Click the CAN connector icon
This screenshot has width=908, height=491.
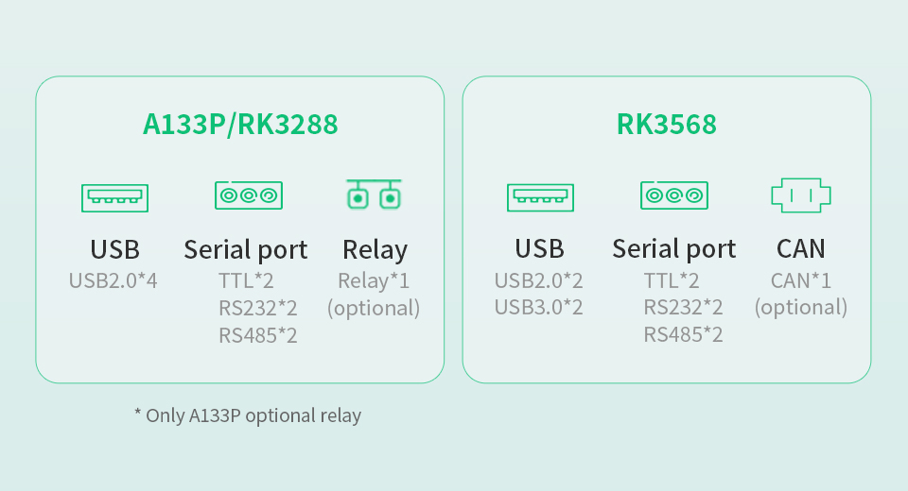point(800,195)
